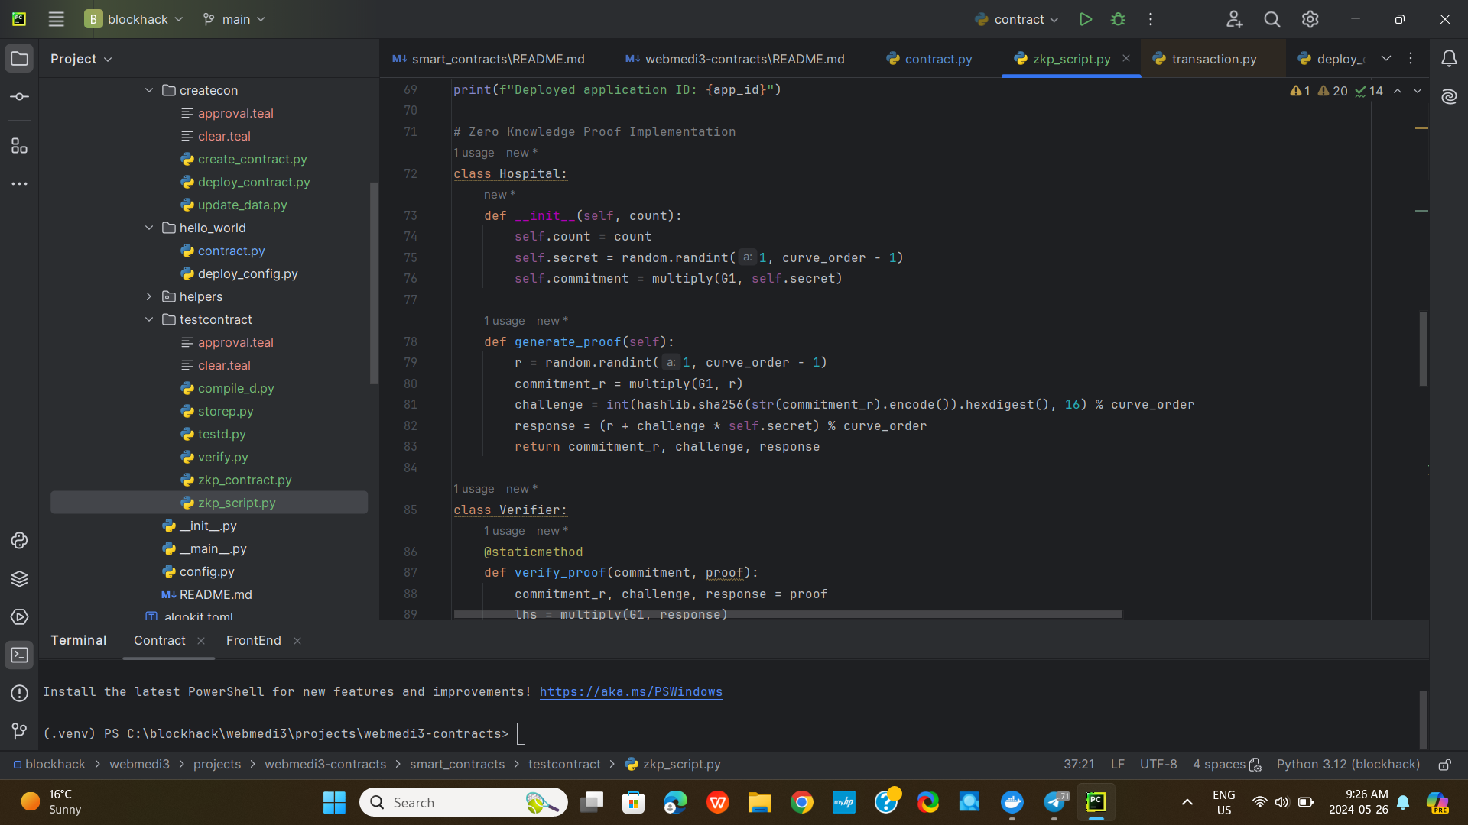The image size is (1468, 825).
Task: Open the aka.ms/PSWindows link
Action: 631,692
